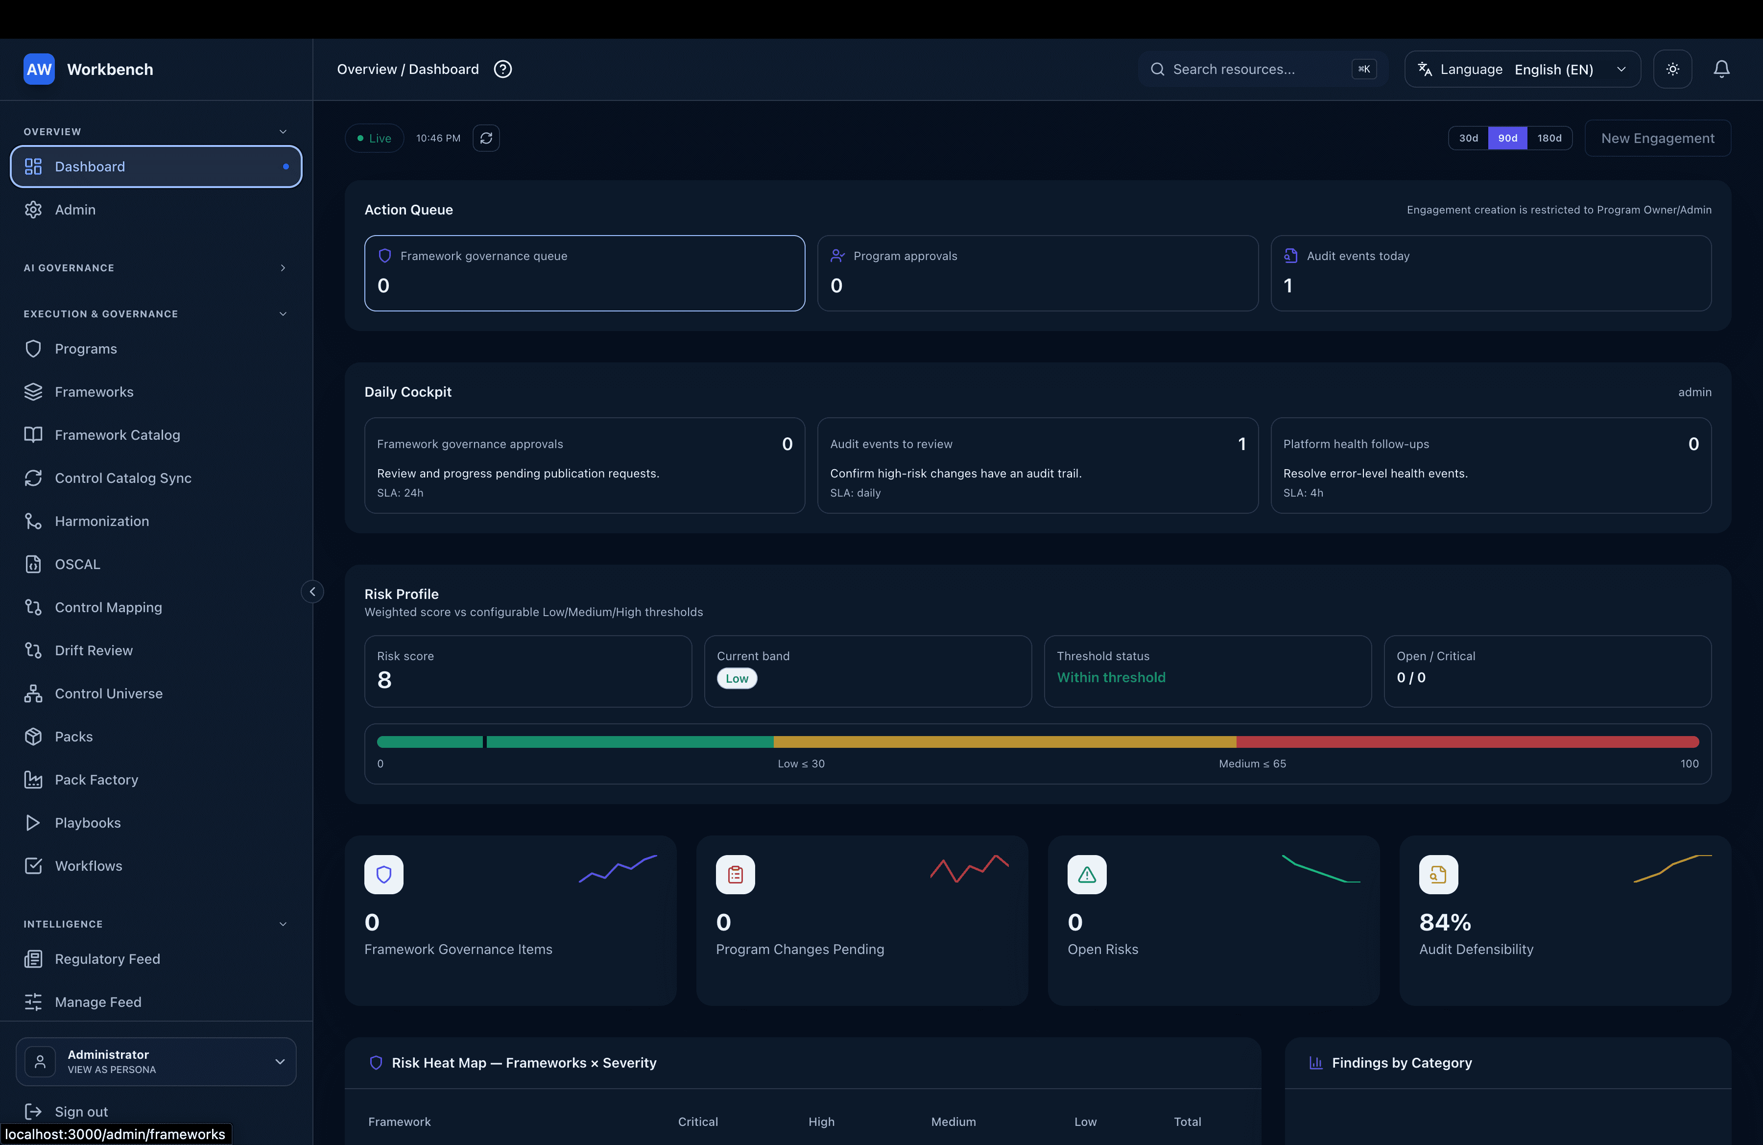
Task: Open the Audit events to review card
Action: coord(1037,465)
